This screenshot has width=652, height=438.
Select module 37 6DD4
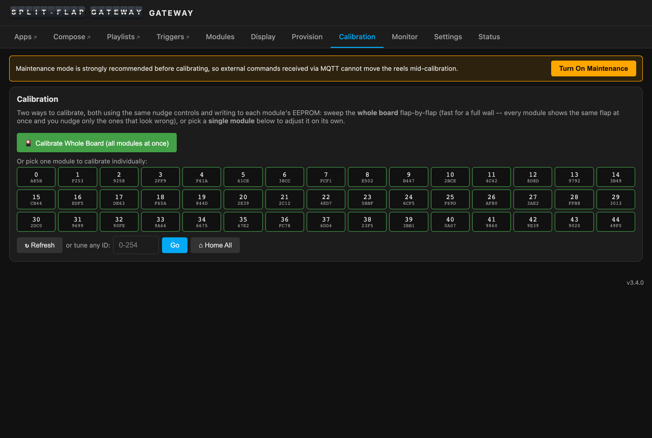pyautogui.click(x=326, y=222)
